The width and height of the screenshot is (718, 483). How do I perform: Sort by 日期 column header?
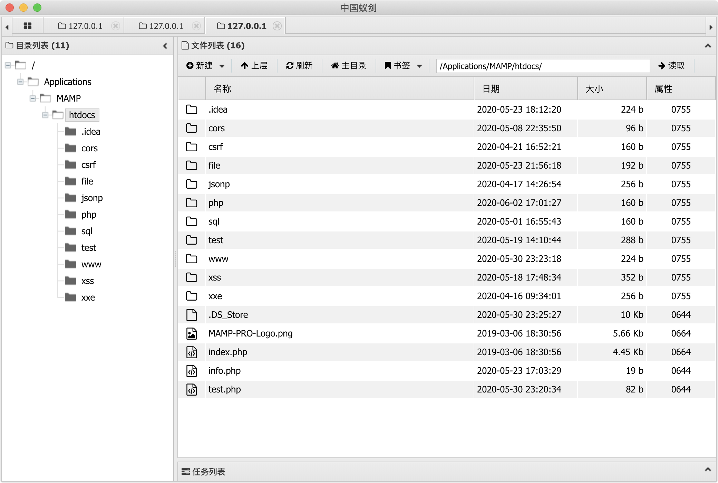pyautogui.click(x=526, y=89)
